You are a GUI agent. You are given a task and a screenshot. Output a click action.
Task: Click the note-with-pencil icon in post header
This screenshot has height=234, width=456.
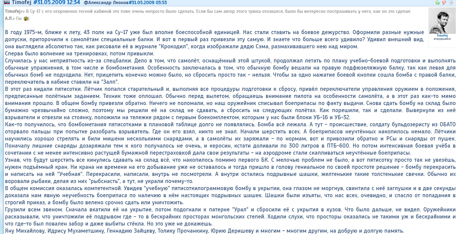tap(451, 2)
